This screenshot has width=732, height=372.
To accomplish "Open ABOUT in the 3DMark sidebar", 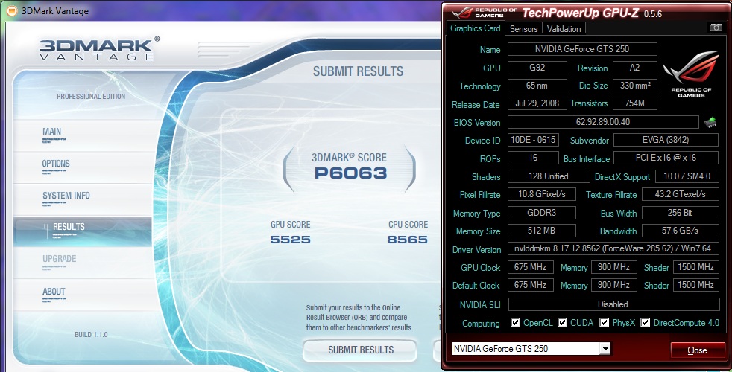I will (54, 292).
